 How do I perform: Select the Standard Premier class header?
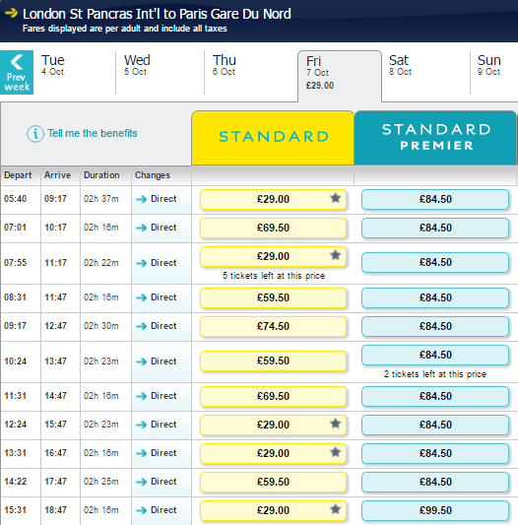(435, 138)
